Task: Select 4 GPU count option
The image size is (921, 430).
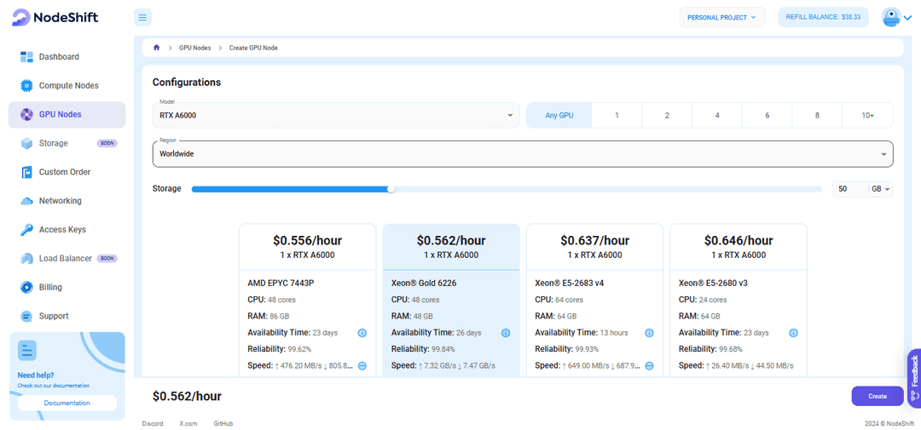Action: coord(717,116)
